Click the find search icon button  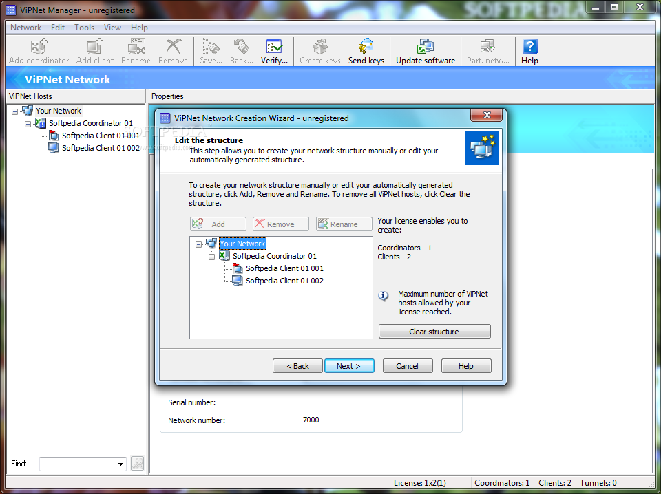click(138, 464)
